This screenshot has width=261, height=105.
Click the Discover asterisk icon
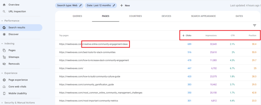click(4, 34)
